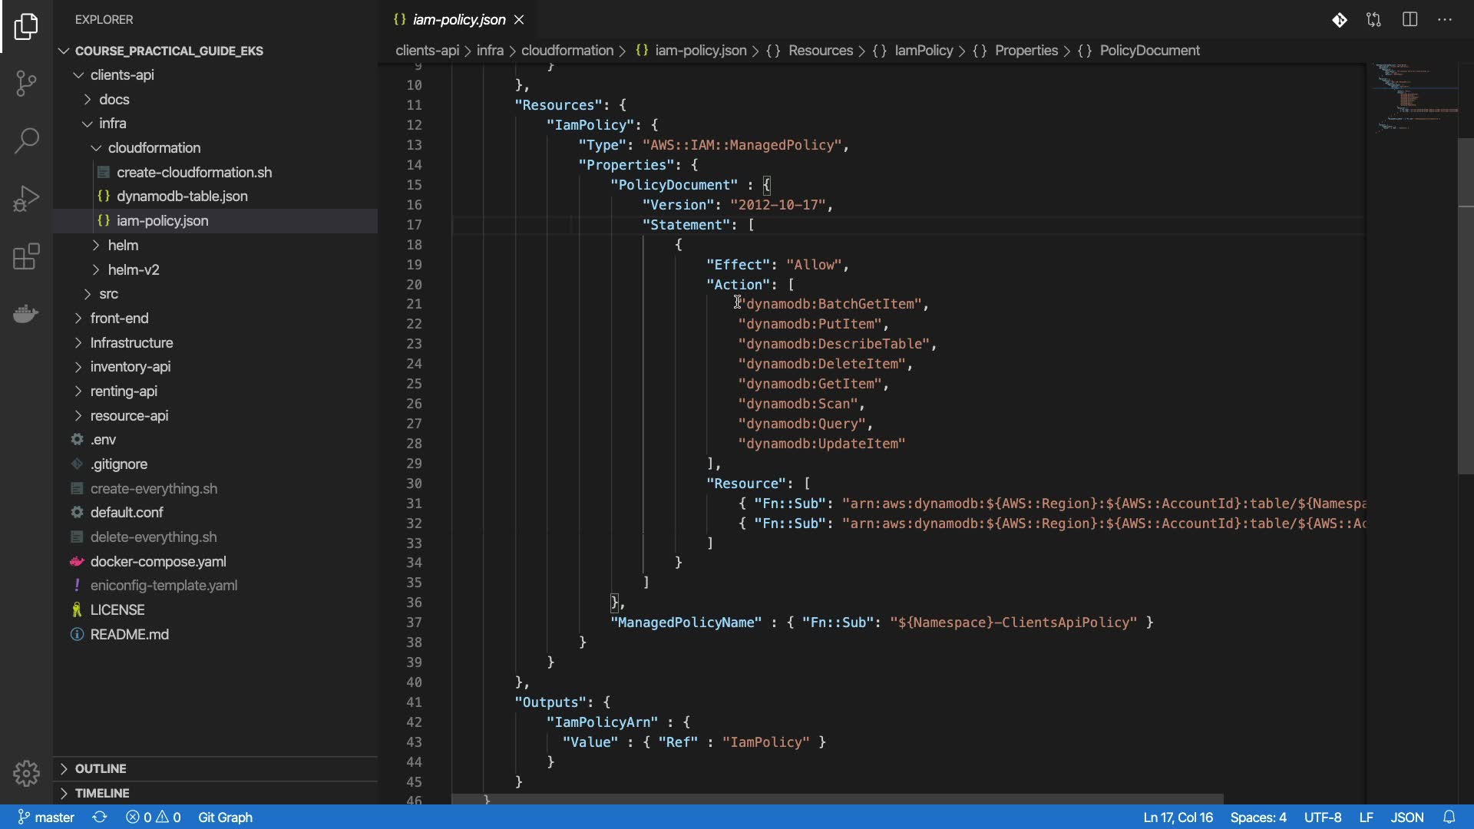Open dynamodb-table.json in the explorer

[182, 197]
